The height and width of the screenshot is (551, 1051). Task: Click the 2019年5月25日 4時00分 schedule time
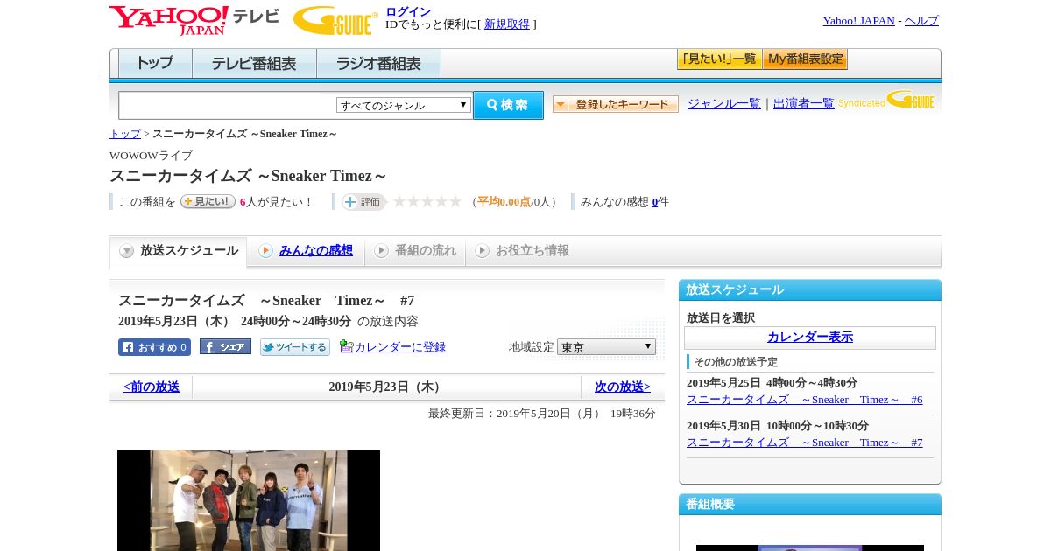point(772,383)
